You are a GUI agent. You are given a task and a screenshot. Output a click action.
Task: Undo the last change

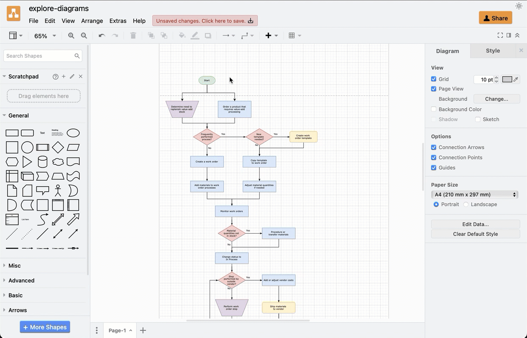click(101, 36)
